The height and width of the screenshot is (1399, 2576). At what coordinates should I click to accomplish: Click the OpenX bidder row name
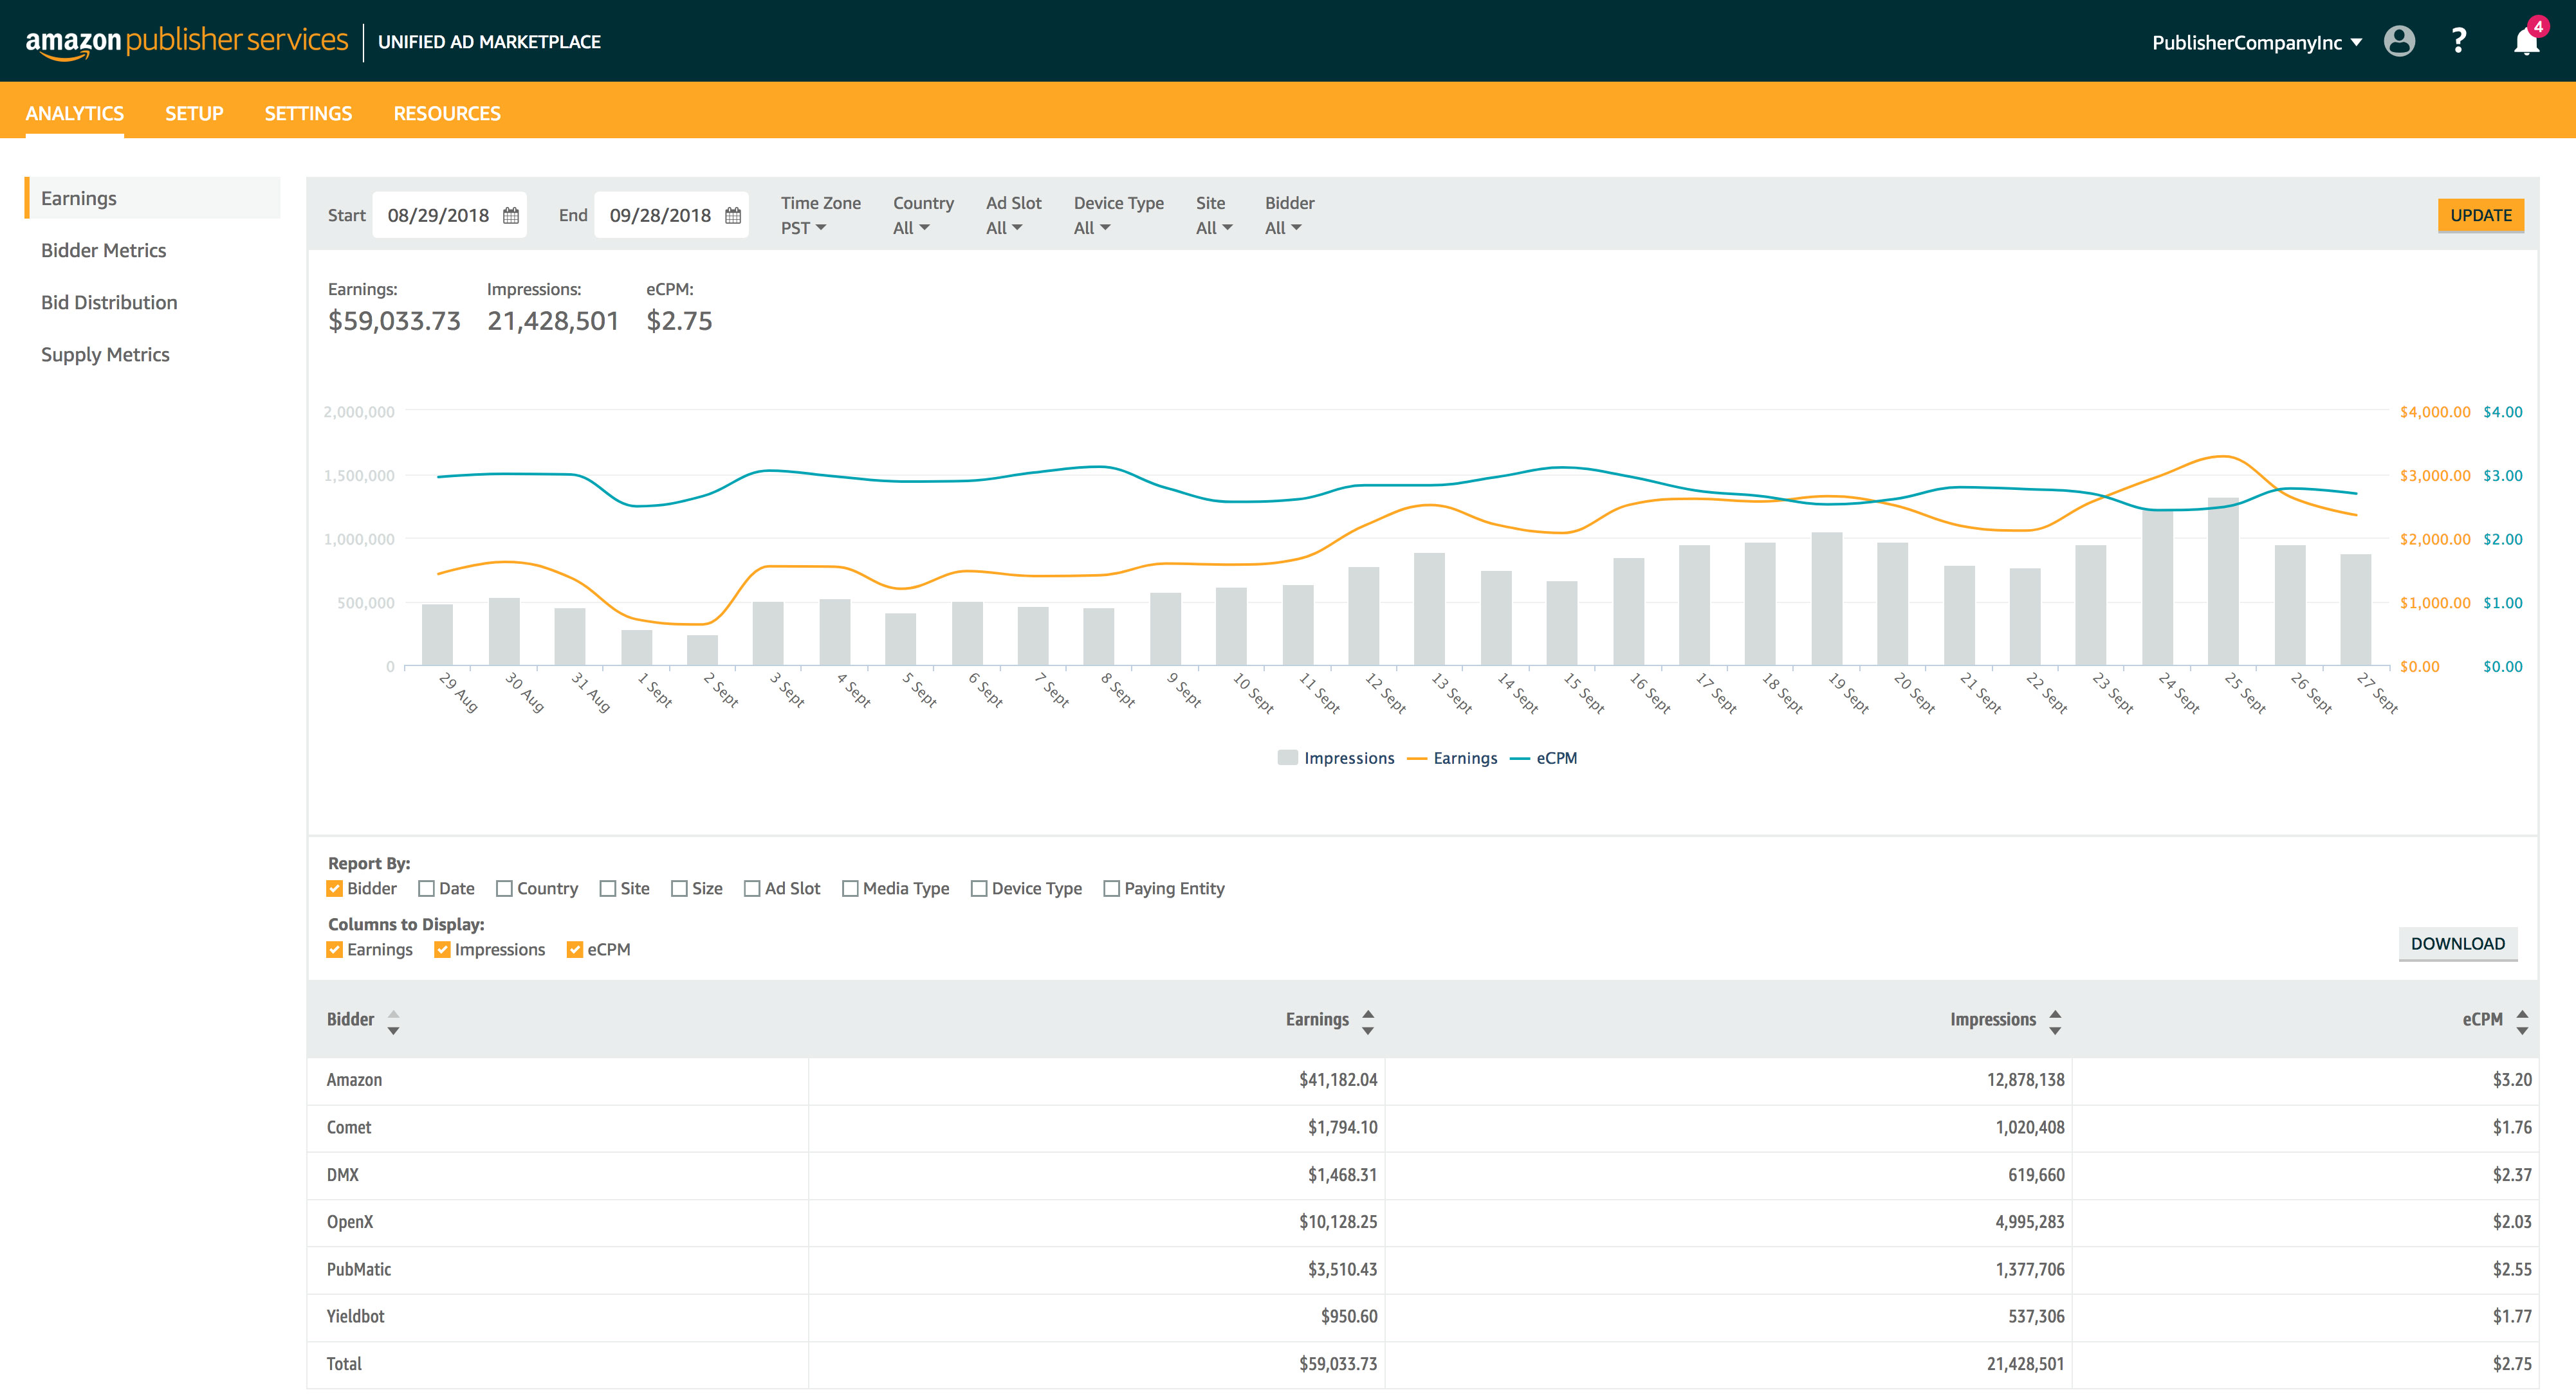coord(349,1222)
